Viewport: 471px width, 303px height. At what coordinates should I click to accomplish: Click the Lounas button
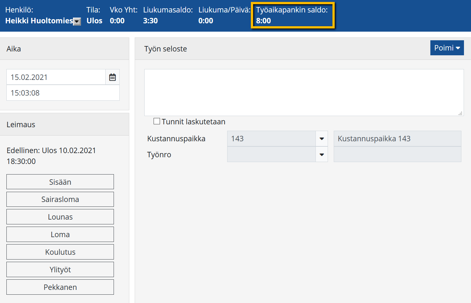pos(60,217)
